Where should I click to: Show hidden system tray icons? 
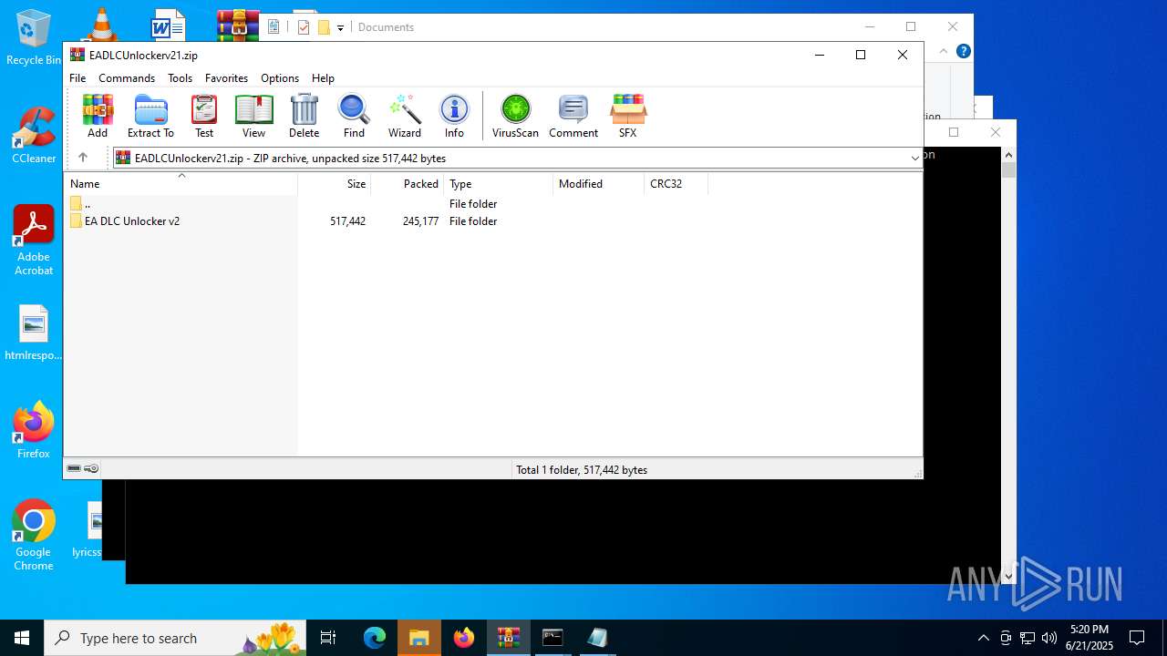[x=983, y=638]
